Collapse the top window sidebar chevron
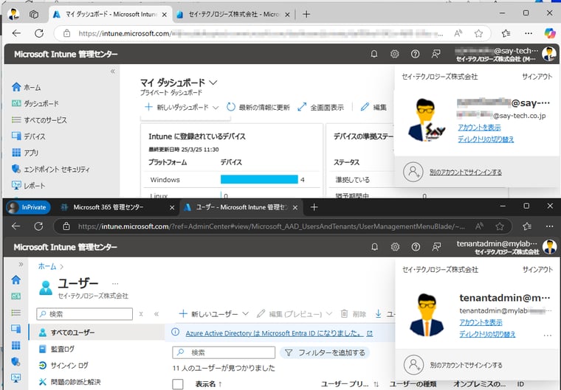This screenshot has height=390, width=561. click(113, 71)
